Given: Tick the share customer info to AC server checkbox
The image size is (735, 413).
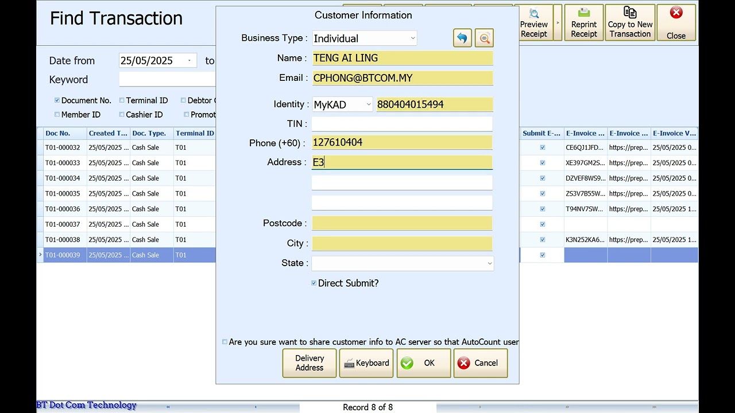Looking at the screenshot, I should tap(225, 342).
